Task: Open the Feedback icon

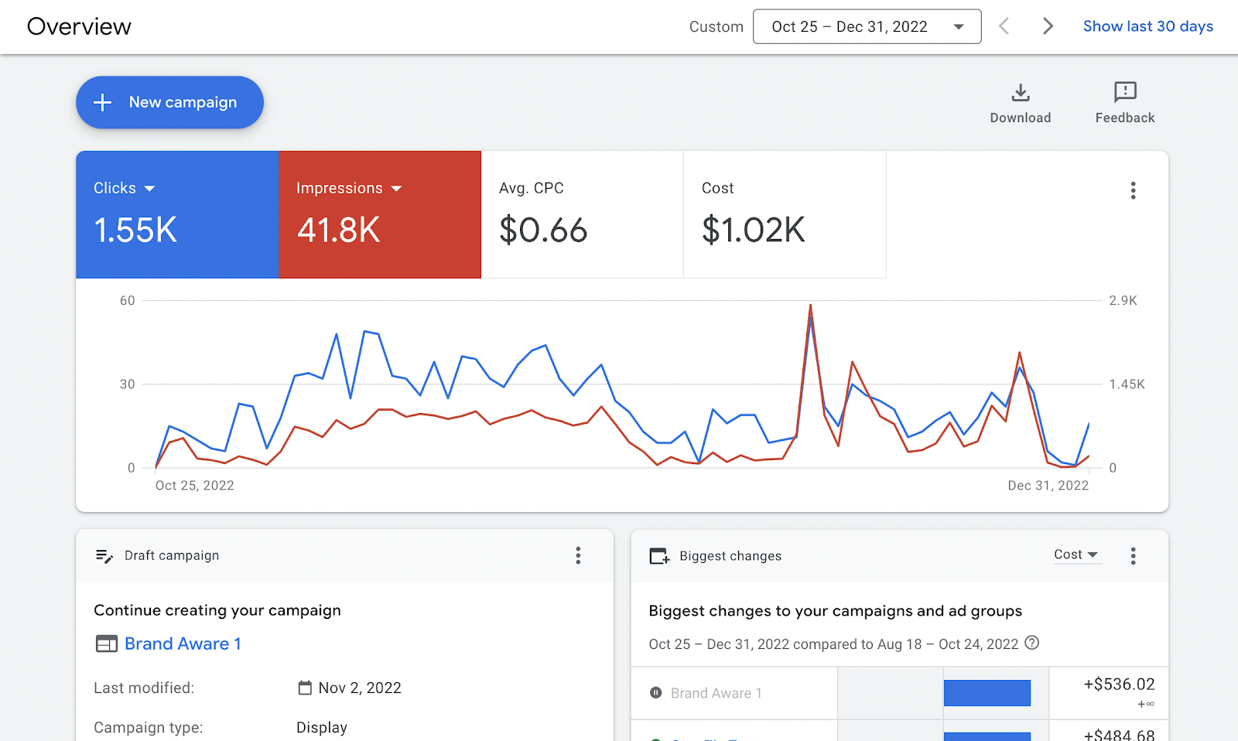Action: point(1125,93)
